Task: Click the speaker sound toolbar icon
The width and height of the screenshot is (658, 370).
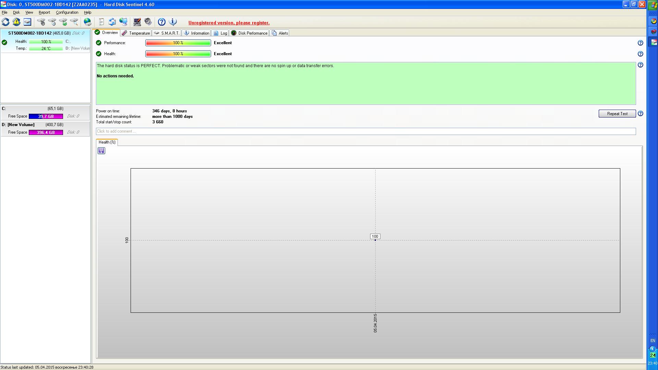Action: 148,22
